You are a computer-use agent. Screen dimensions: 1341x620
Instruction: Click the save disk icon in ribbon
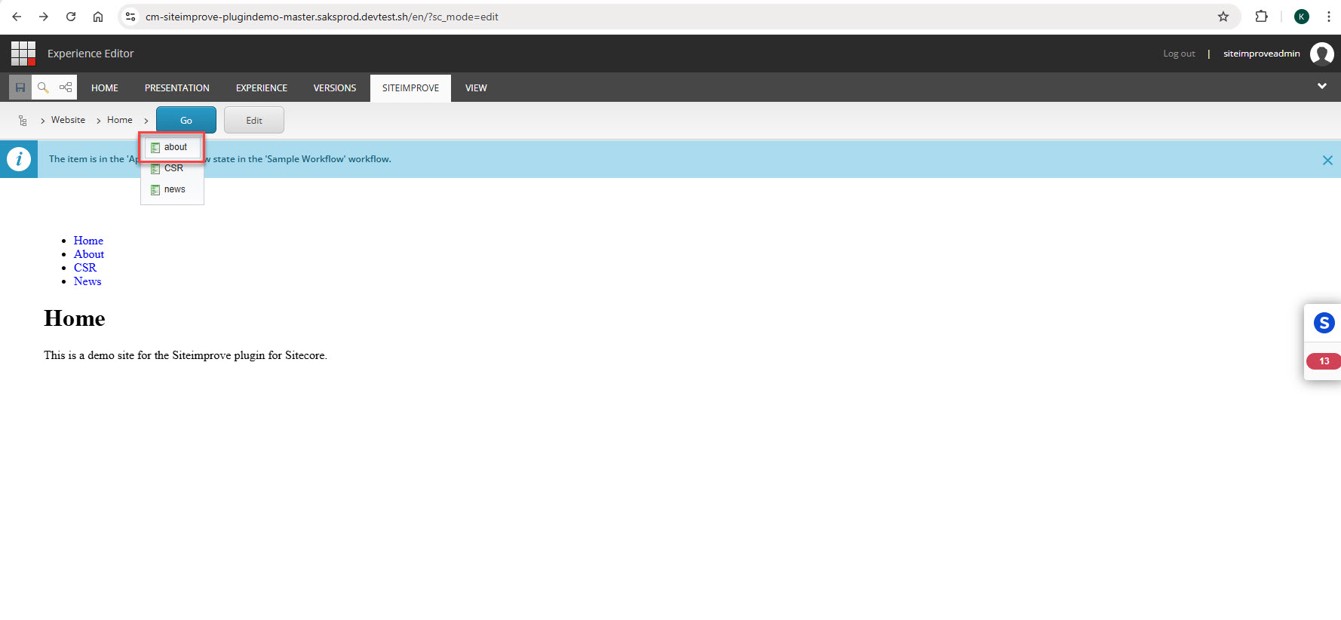coord(20,87)
